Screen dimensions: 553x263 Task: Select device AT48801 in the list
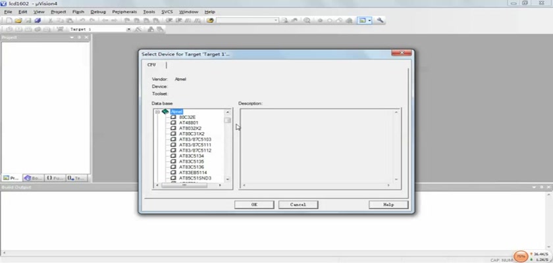[189, 123]
